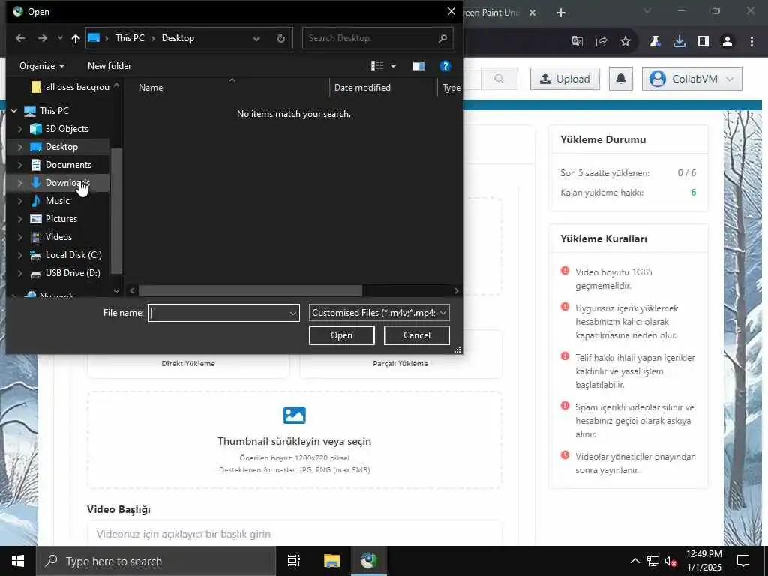This screenshot has width=768, height=576.
Task: Click the Video Başlığı title input
Action: 294,533
